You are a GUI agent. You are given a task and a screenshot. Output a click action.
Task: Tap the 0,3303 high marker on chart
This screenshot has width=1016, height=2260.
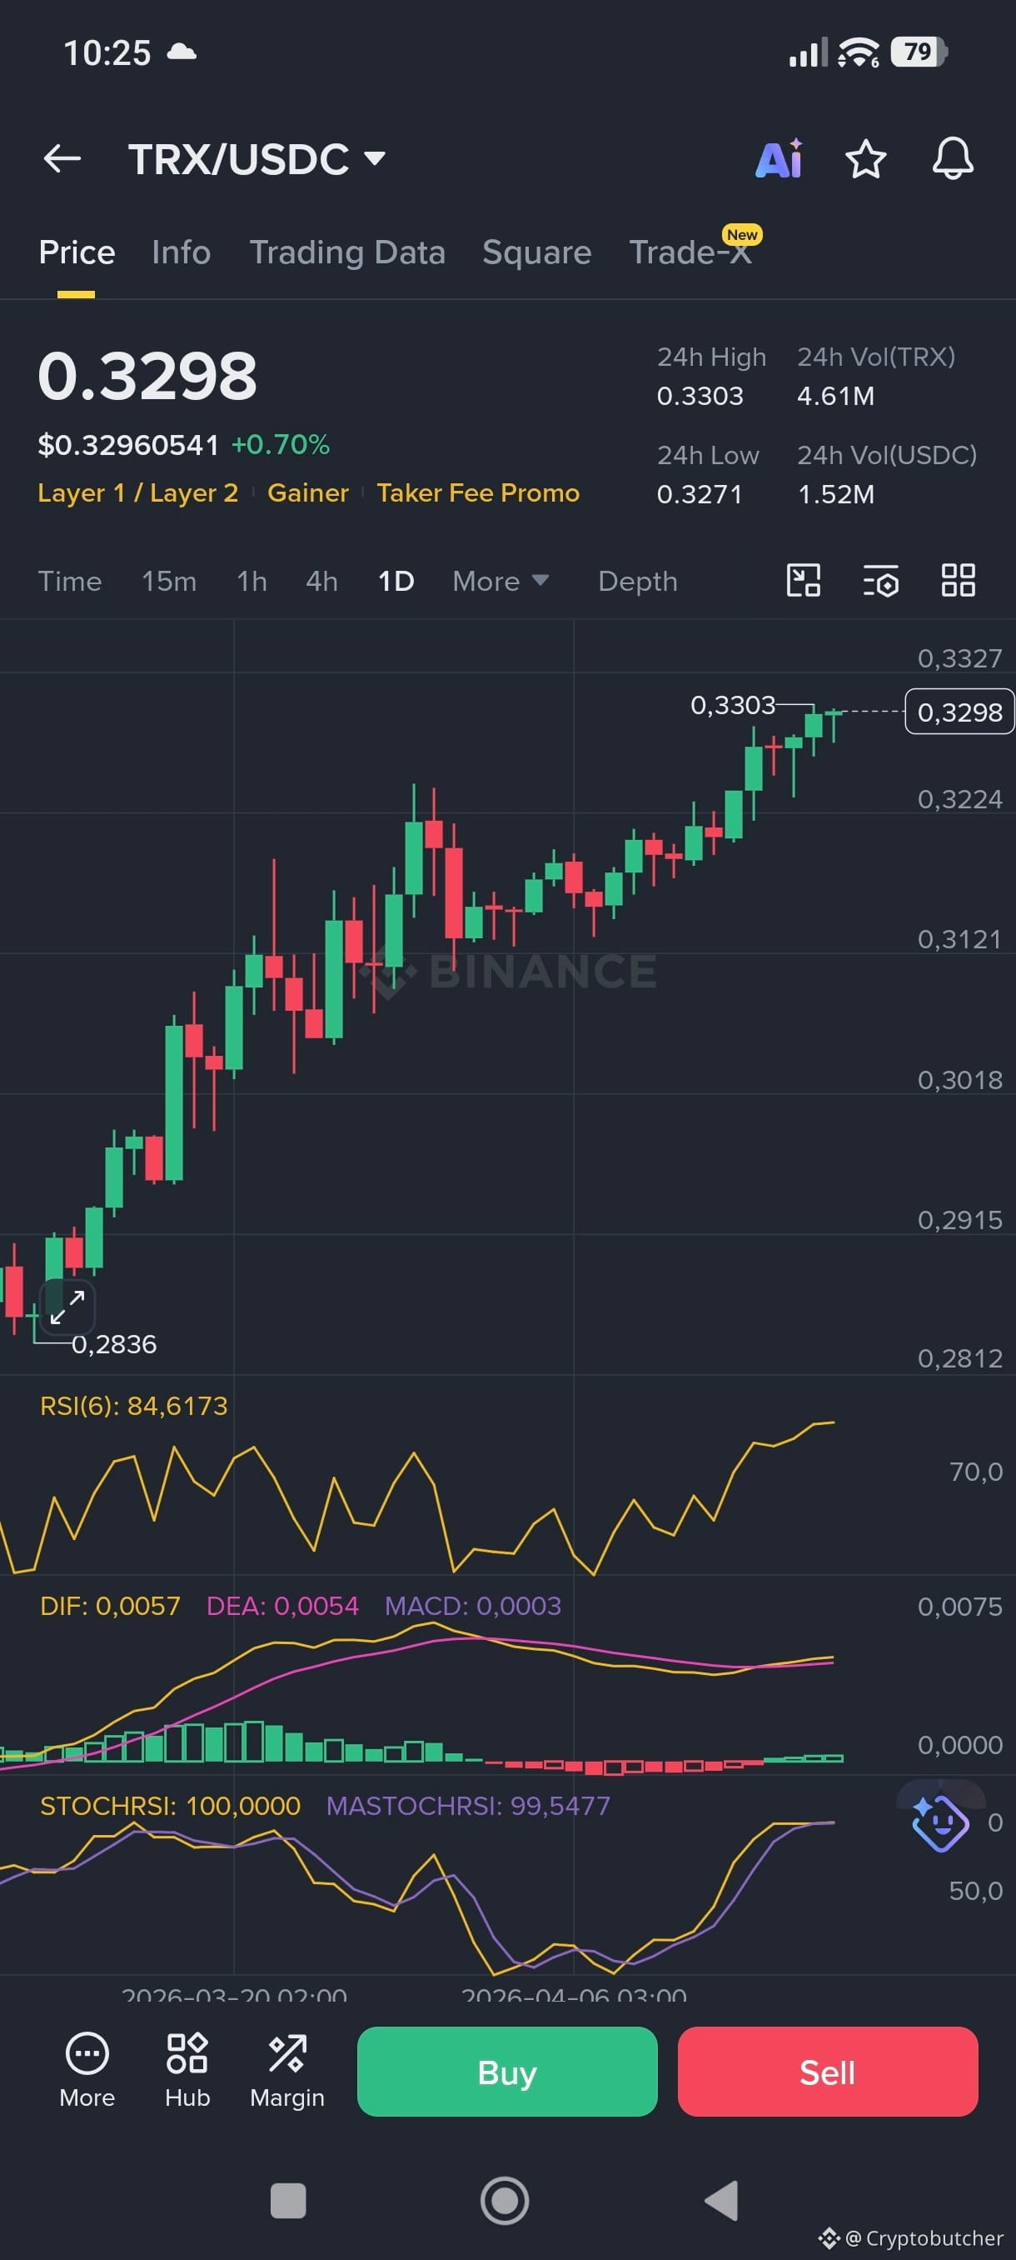pyautogui.click(x=733, y=704)
